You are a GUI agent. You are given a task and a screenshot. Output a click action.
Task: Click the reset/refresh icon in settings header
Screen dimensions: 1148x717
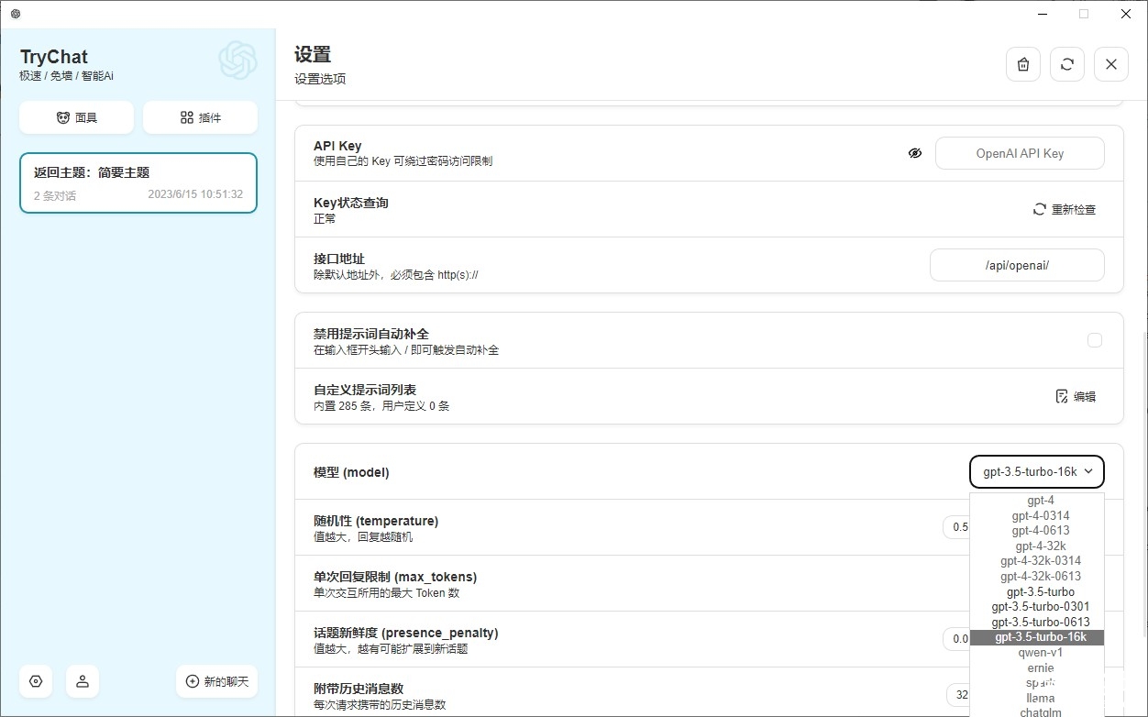click(1067, 64)
